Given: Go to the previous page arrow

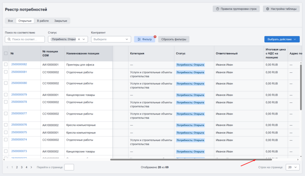Looking at the screenshot, I should pyautogui.click(x=7, y=167).
